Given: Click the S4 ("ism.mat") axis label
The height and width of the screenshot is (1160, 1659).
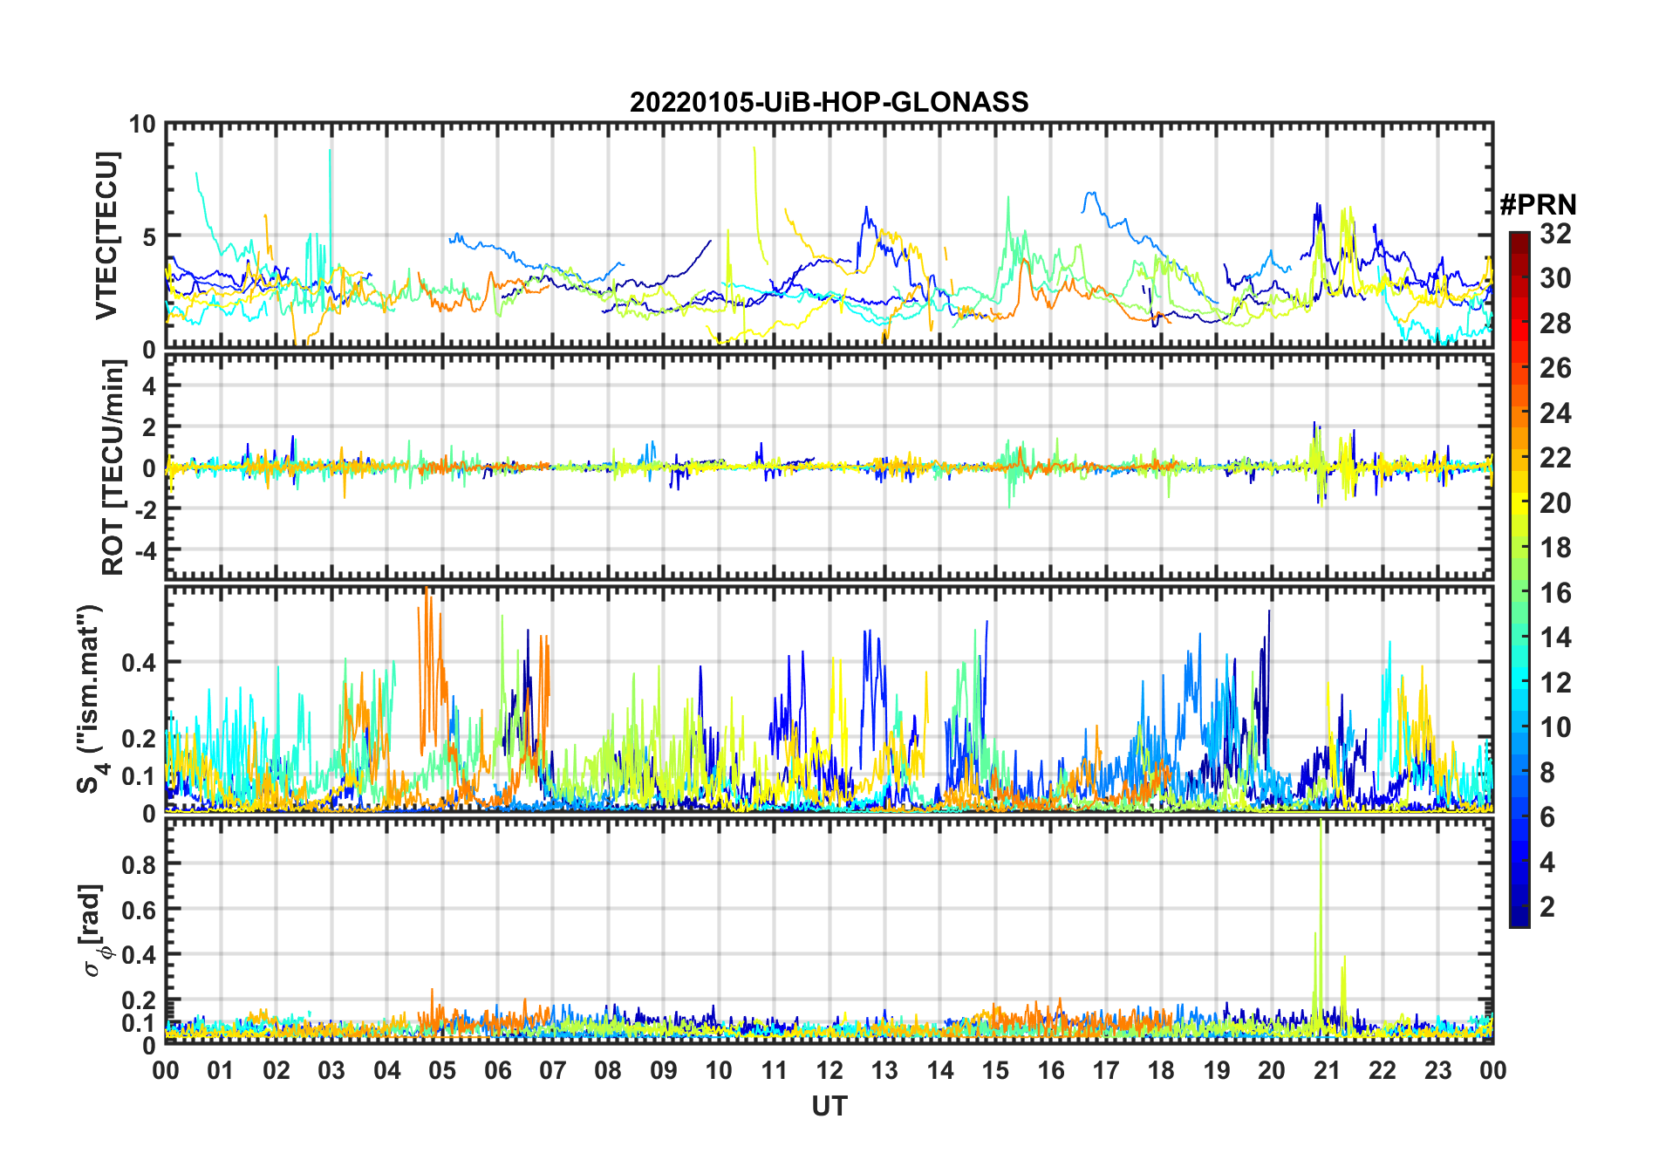Looking at the screenshot, I should point(92,699).
